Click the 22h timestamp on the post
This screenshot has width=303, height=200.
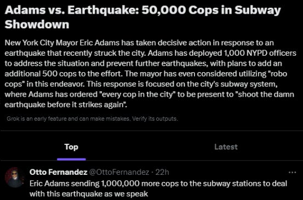162,172
